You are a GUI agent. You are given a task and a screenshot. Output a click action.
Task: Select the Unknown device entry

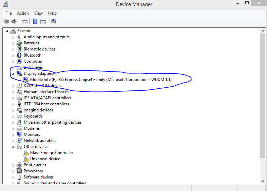coord(45,159)
